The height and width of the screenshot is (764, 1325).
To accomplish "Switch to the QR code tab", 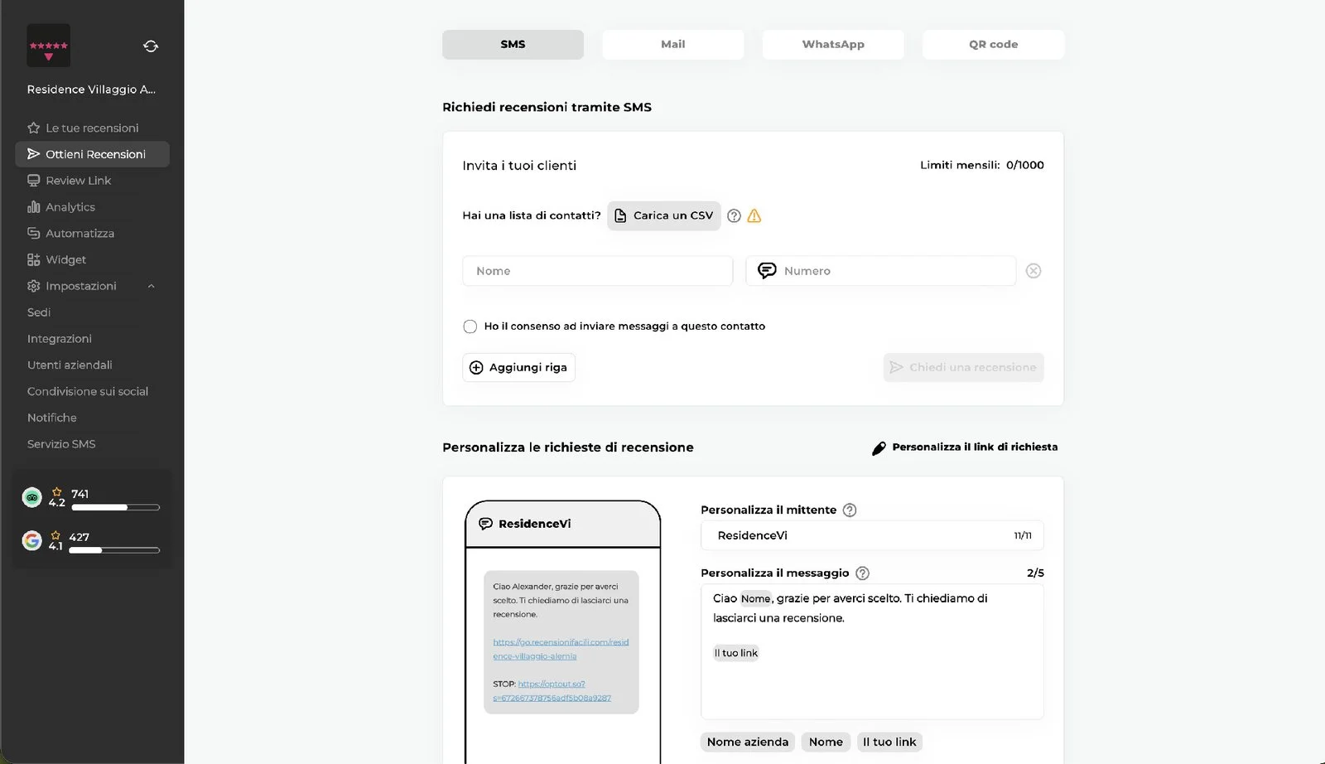I will pos(994,45).
